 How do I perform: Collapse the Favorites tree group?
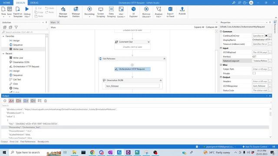click(x=3, y=36)
